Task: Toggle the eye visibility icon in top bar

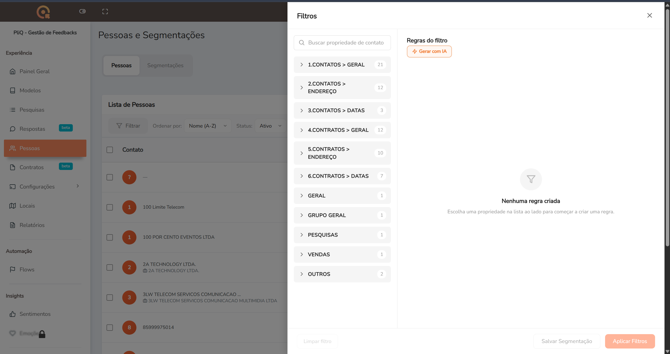Action: 82,11
